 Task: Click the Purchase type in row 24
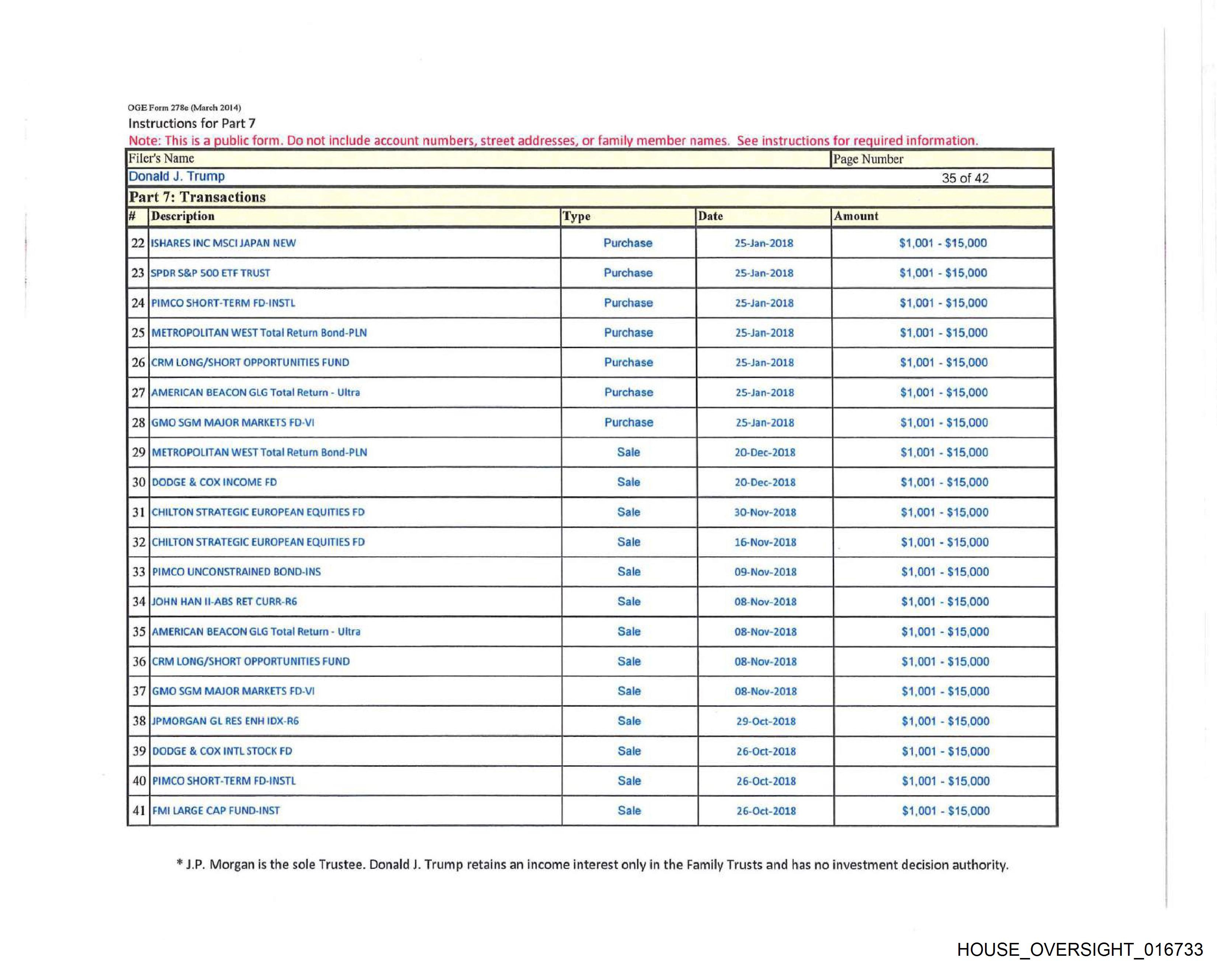pos(628,303)
